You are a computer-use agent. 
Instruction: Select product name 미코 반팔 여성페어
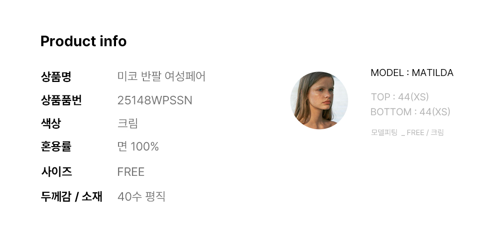tap(161, 77)
